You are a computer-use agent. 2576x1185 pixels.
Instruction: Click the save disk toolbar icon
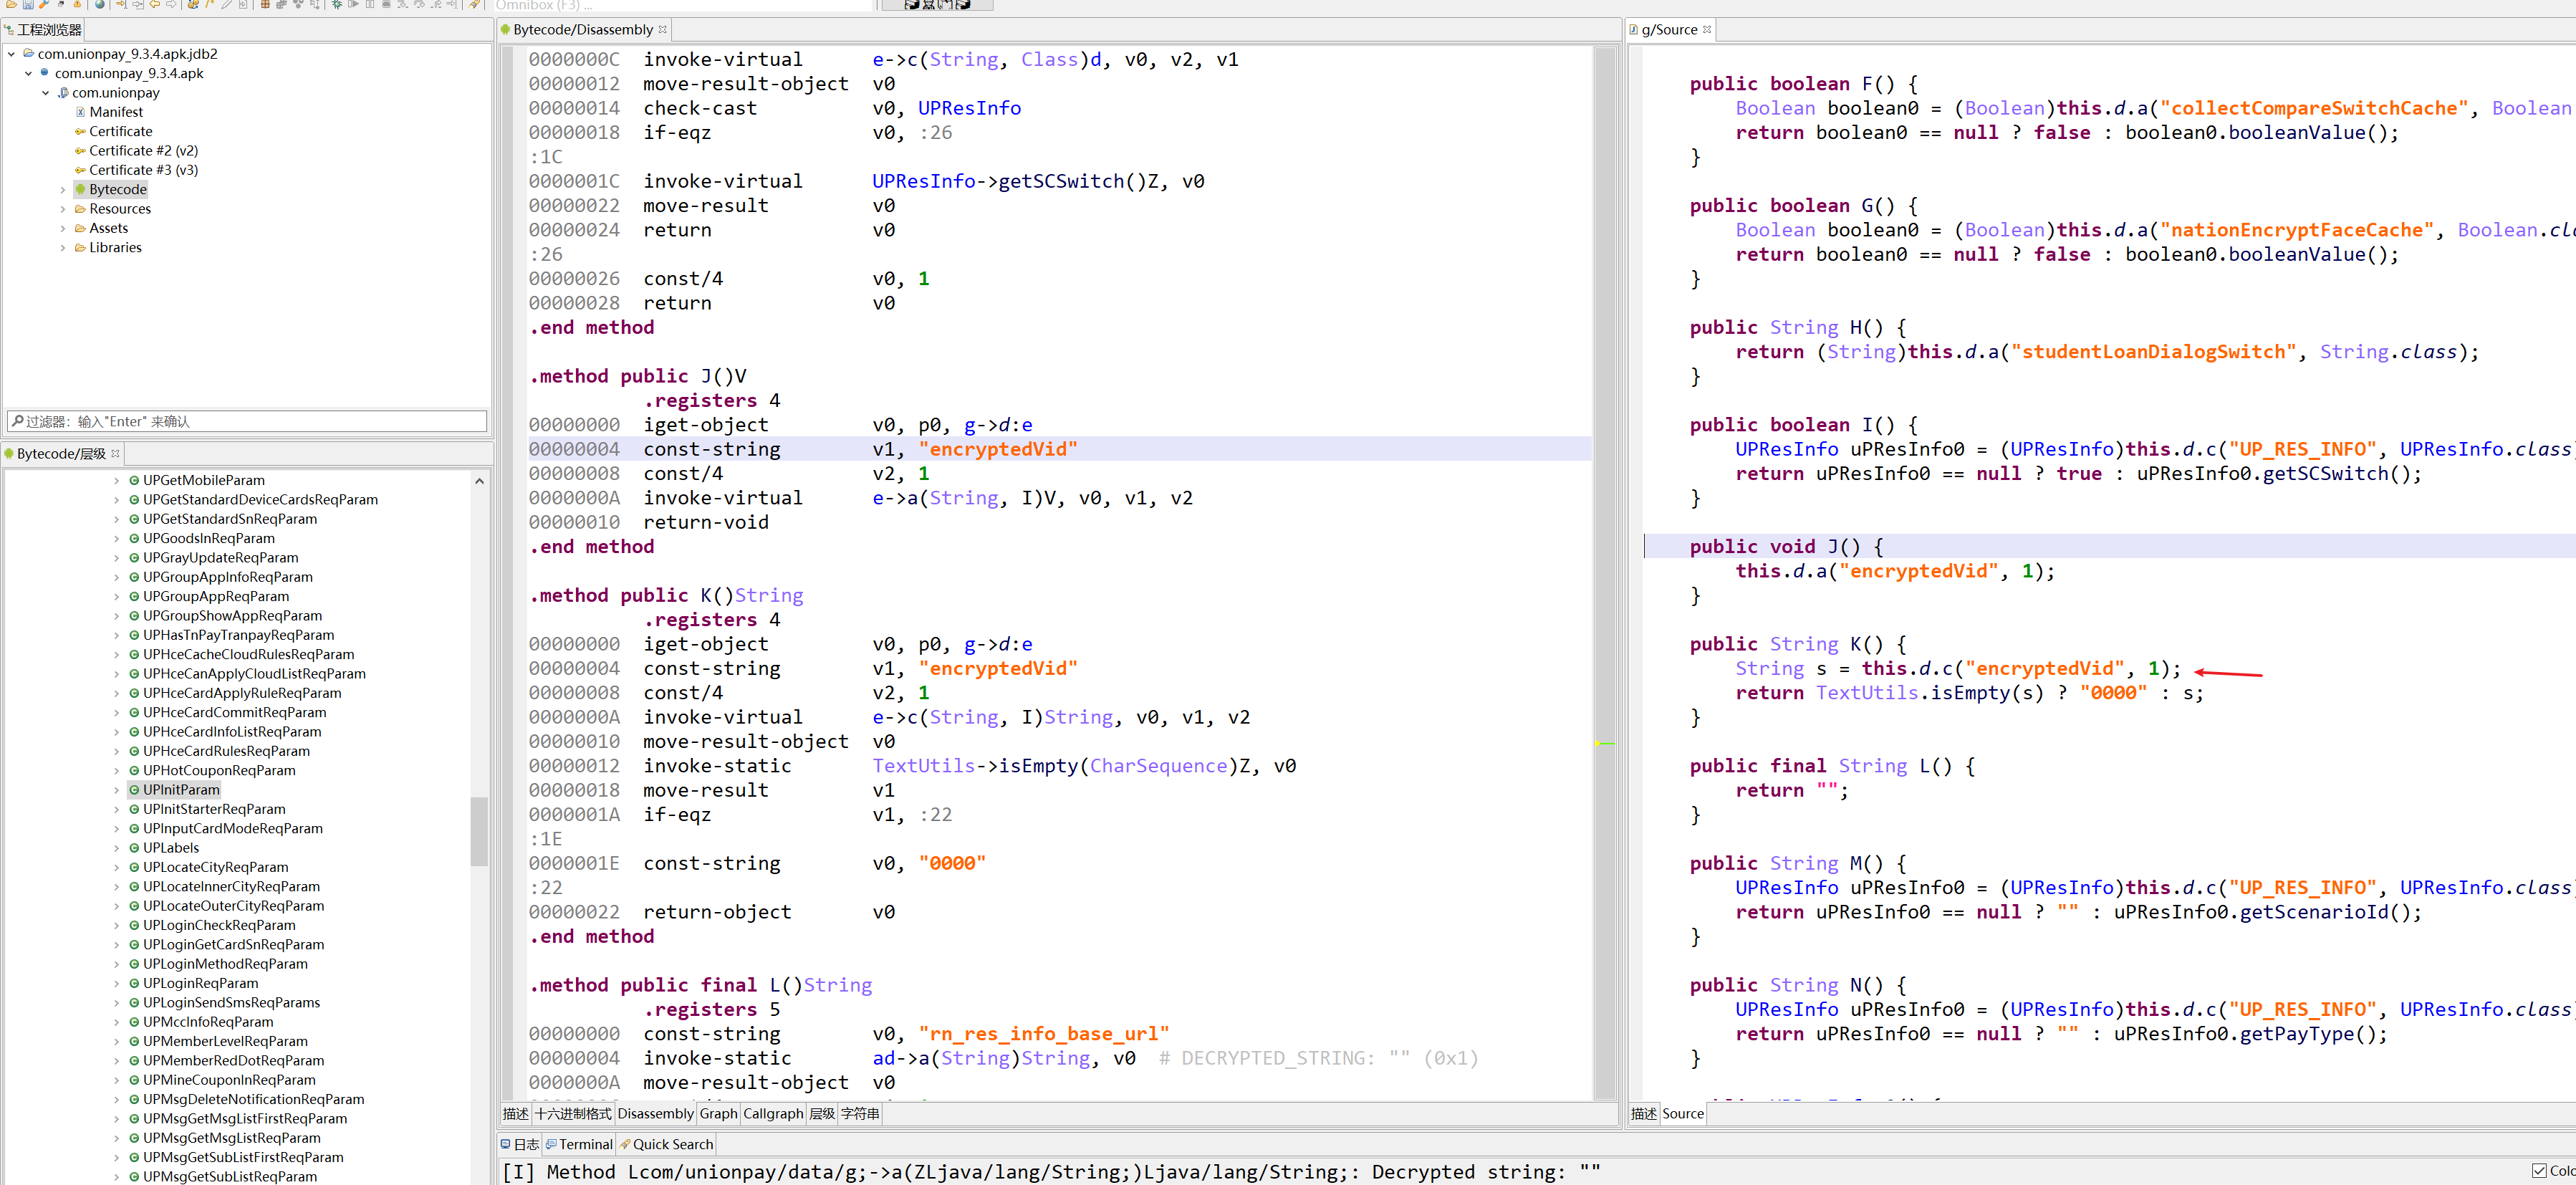click(x=28, y=4)
